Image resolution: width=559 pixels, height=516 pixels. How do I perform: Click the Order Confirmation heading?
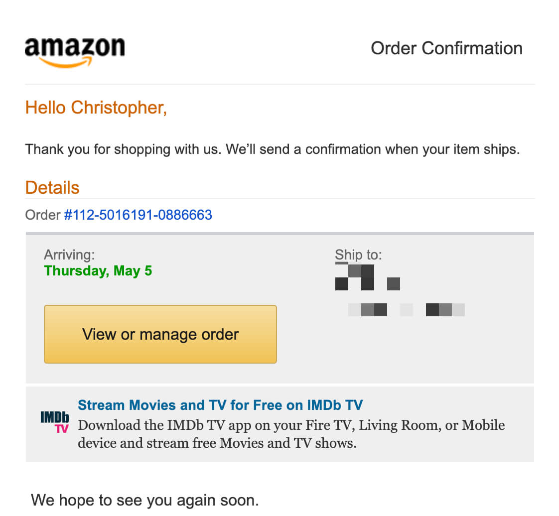[x=446, y=48]
